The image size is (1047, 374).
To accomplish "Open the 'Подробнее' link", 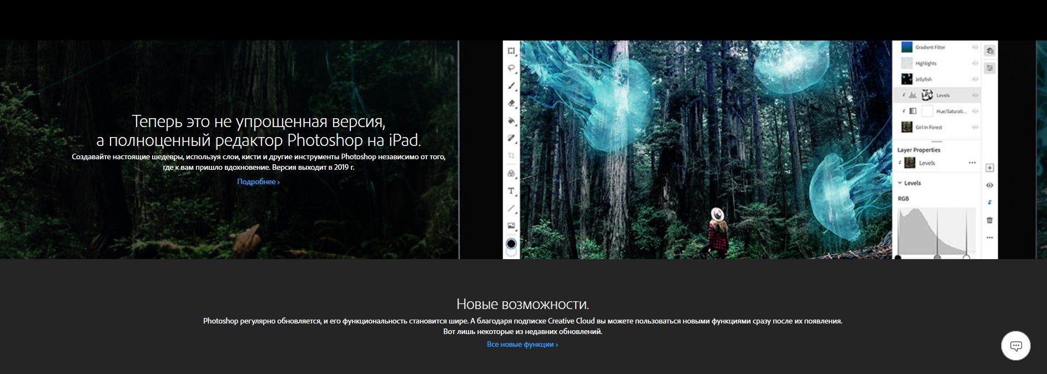I will coord(258,182).
